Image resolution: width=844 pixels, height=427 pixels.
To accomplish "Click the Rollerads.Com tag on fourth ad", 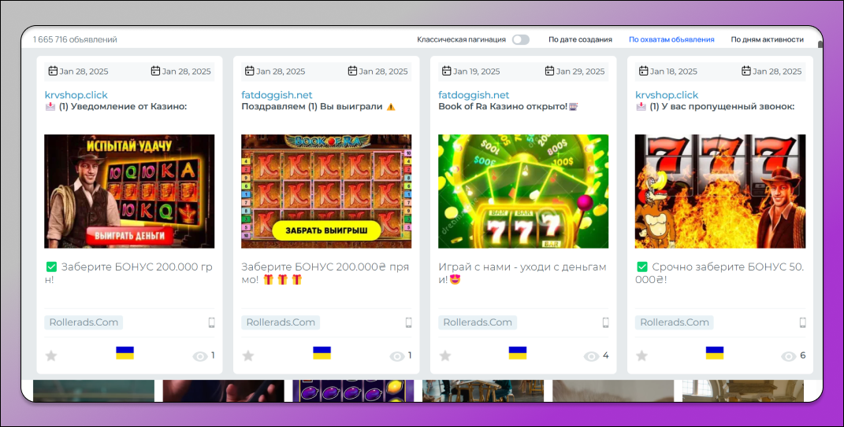I will (674, 322).
